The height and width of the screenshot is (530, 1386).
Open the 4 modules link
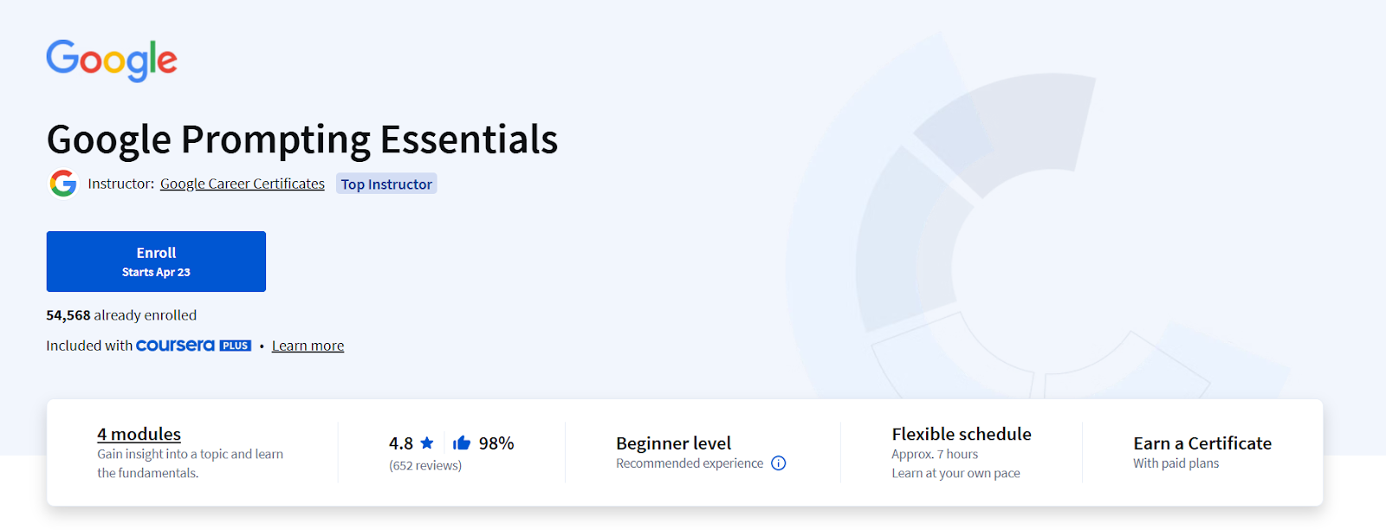[139, 434]
